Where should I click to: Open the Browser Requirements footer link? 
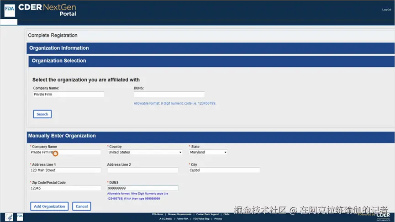179,214
